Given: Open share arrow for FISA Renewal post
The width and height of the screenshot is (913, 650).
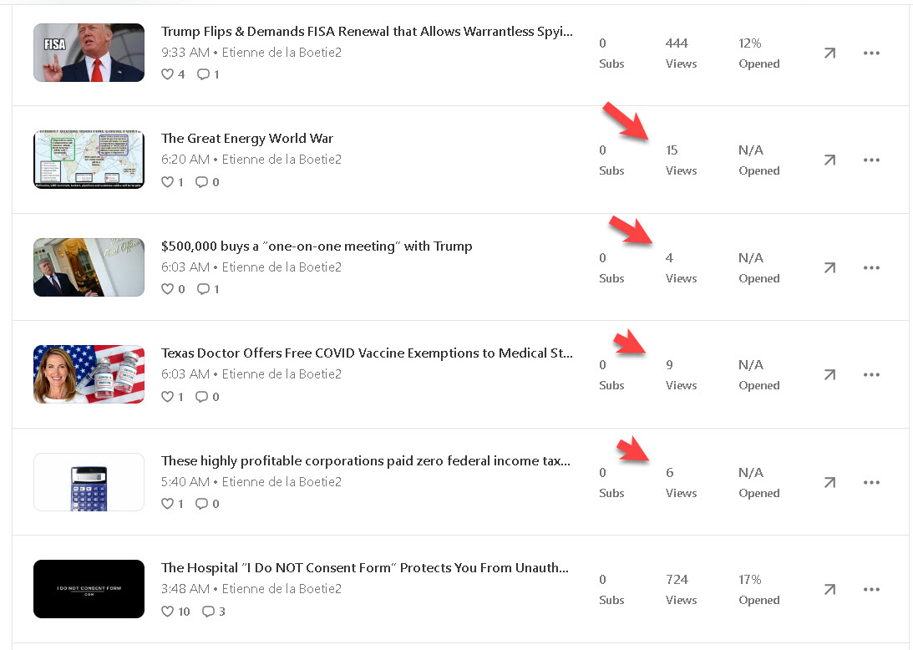Looking at the screenshot, I should click(829, 53).
